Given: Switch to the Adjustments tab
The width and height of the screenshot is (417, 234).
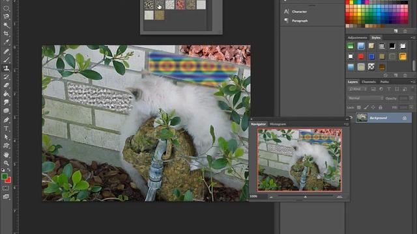Looking at the screenshot, I should tap(357, 38).
